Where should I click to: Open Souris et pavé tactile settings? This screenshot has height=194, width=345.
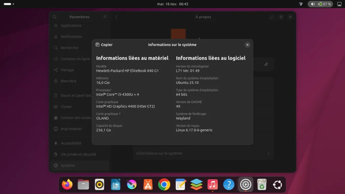[80, 95]
